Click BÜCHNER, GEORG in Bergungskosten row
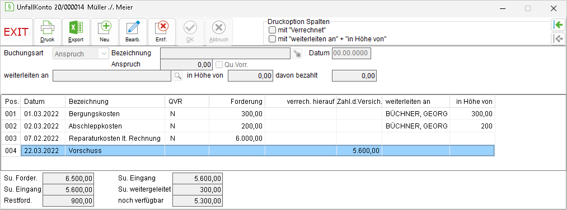 tap(416, 114)
